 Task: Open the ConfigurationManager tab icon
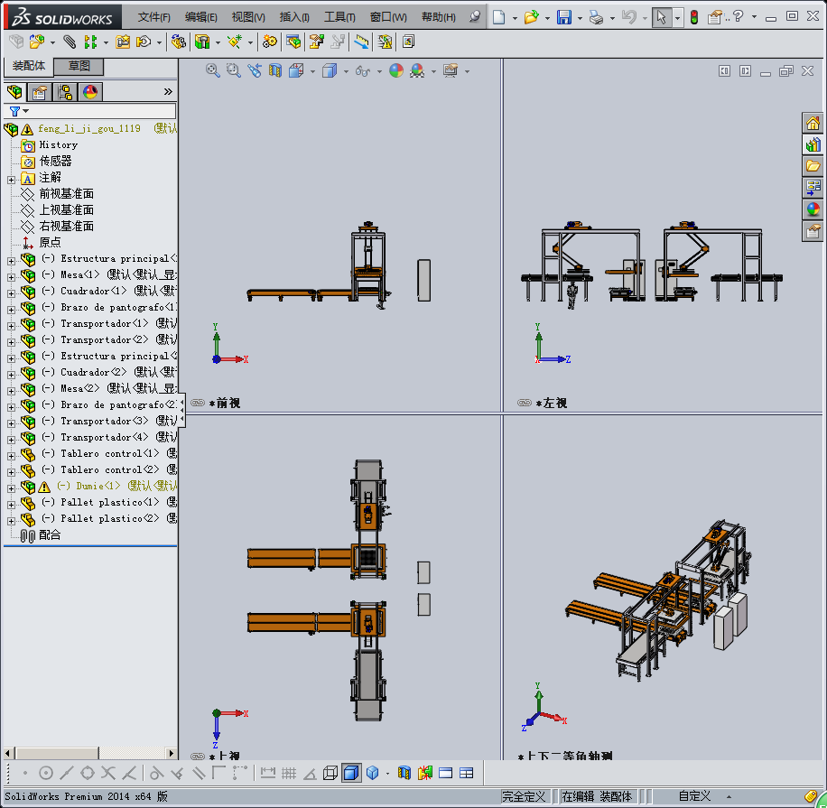[65, 92]
